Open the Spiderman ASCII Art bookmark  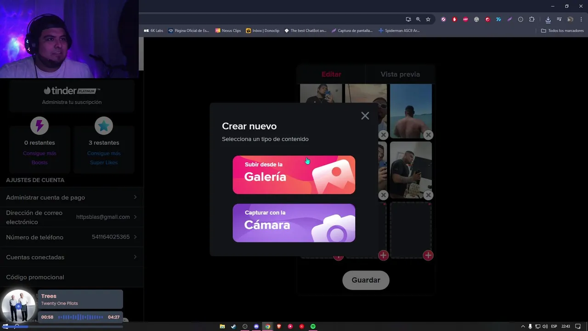pyautogui.click(x=399, y=31)
